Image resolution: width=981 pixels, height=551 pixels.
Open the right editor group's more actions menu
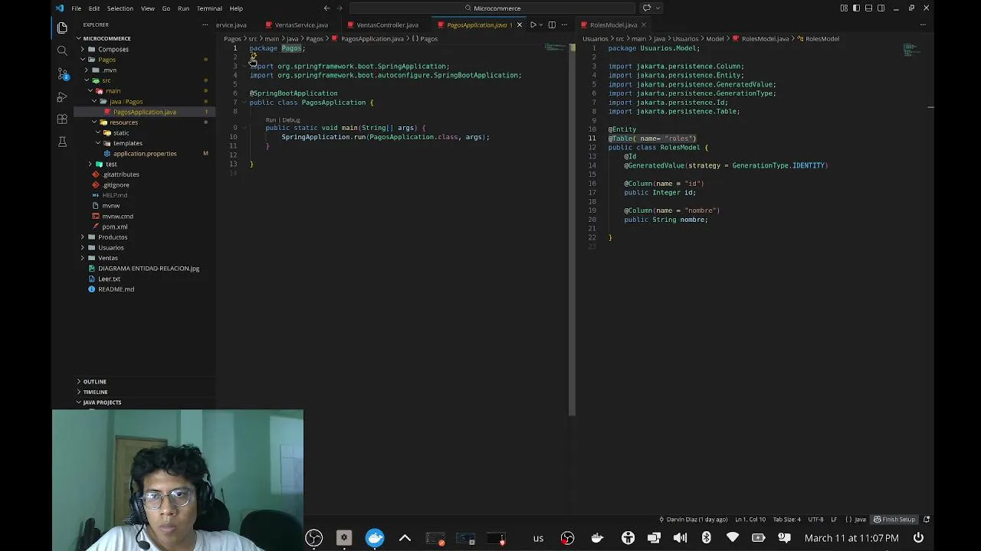(x=921, y=24)
